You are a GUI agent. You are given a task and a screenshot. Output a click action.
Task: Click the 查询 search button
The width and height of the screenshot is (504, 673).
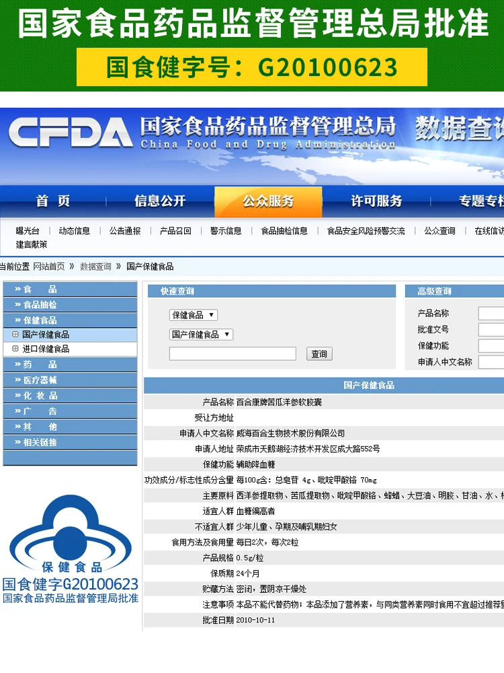319,354
